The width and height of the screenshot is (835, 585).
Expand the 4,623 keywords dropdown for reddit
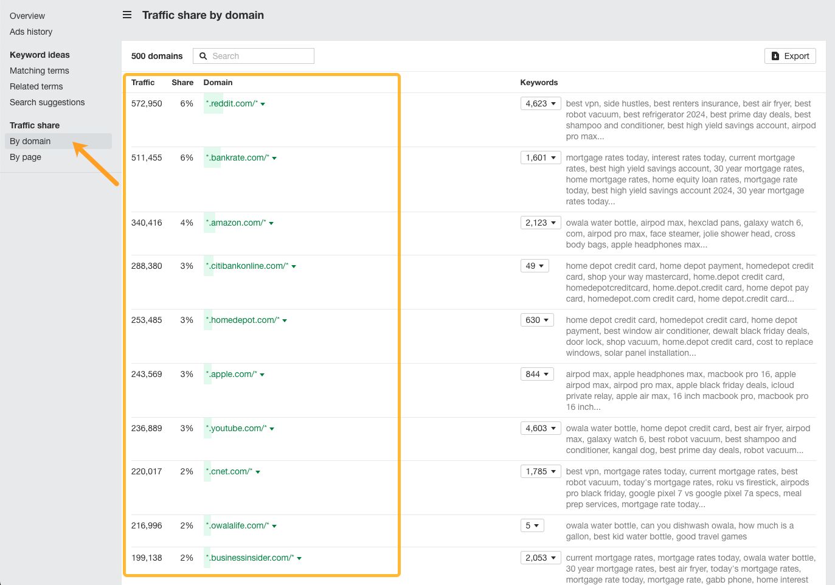(x=540, y=103)
